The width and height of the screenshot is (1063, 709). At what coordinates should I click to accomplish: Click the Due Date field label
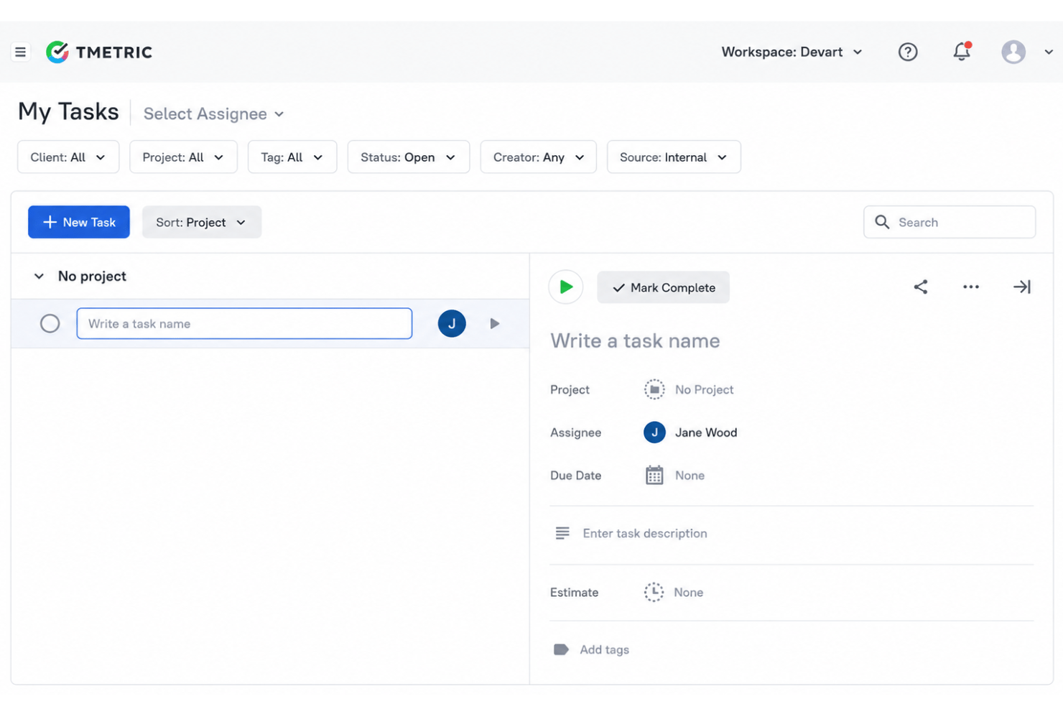click(x=575, y=476)
